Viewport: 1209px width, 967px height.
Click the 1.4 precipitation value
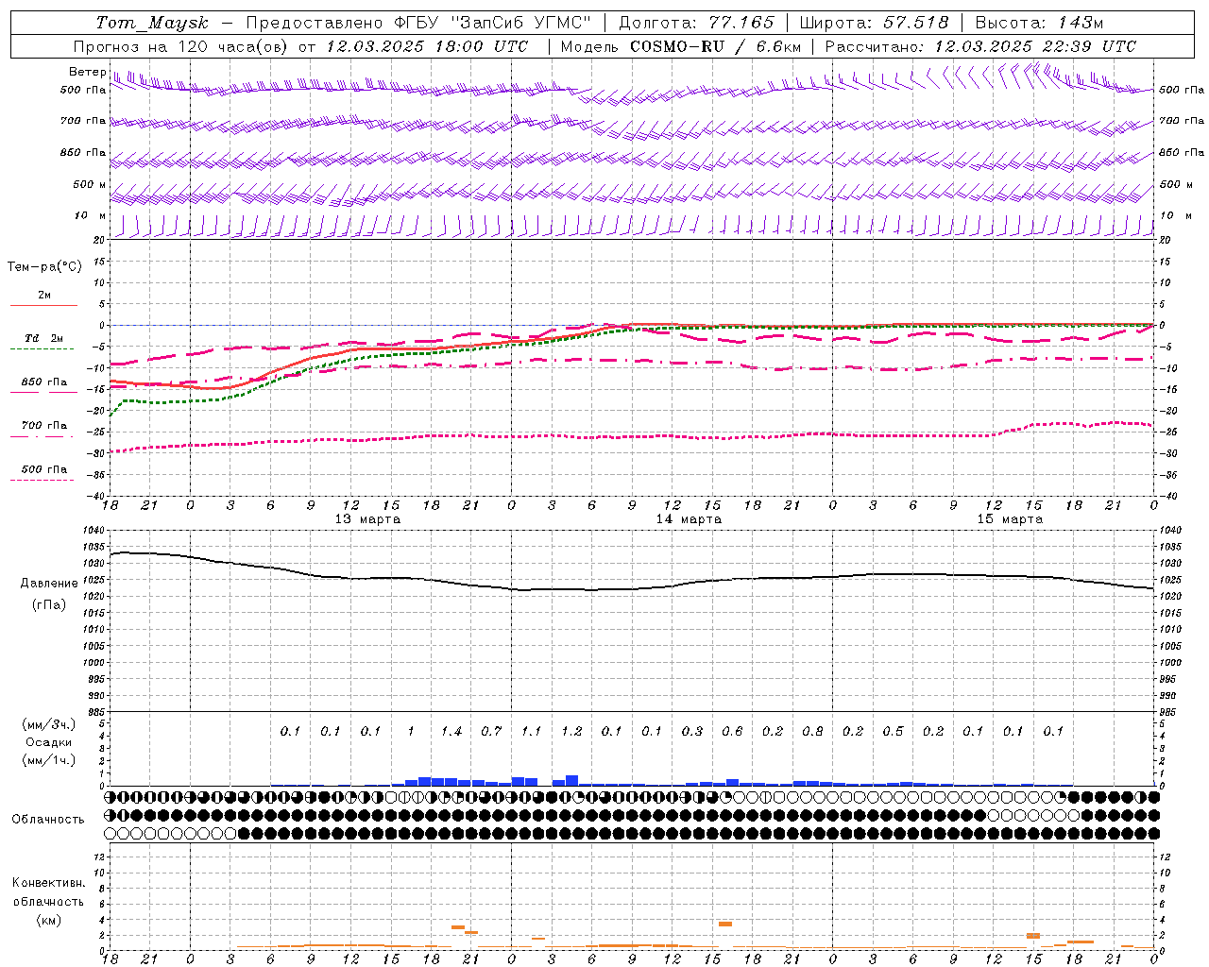[451, 731]
